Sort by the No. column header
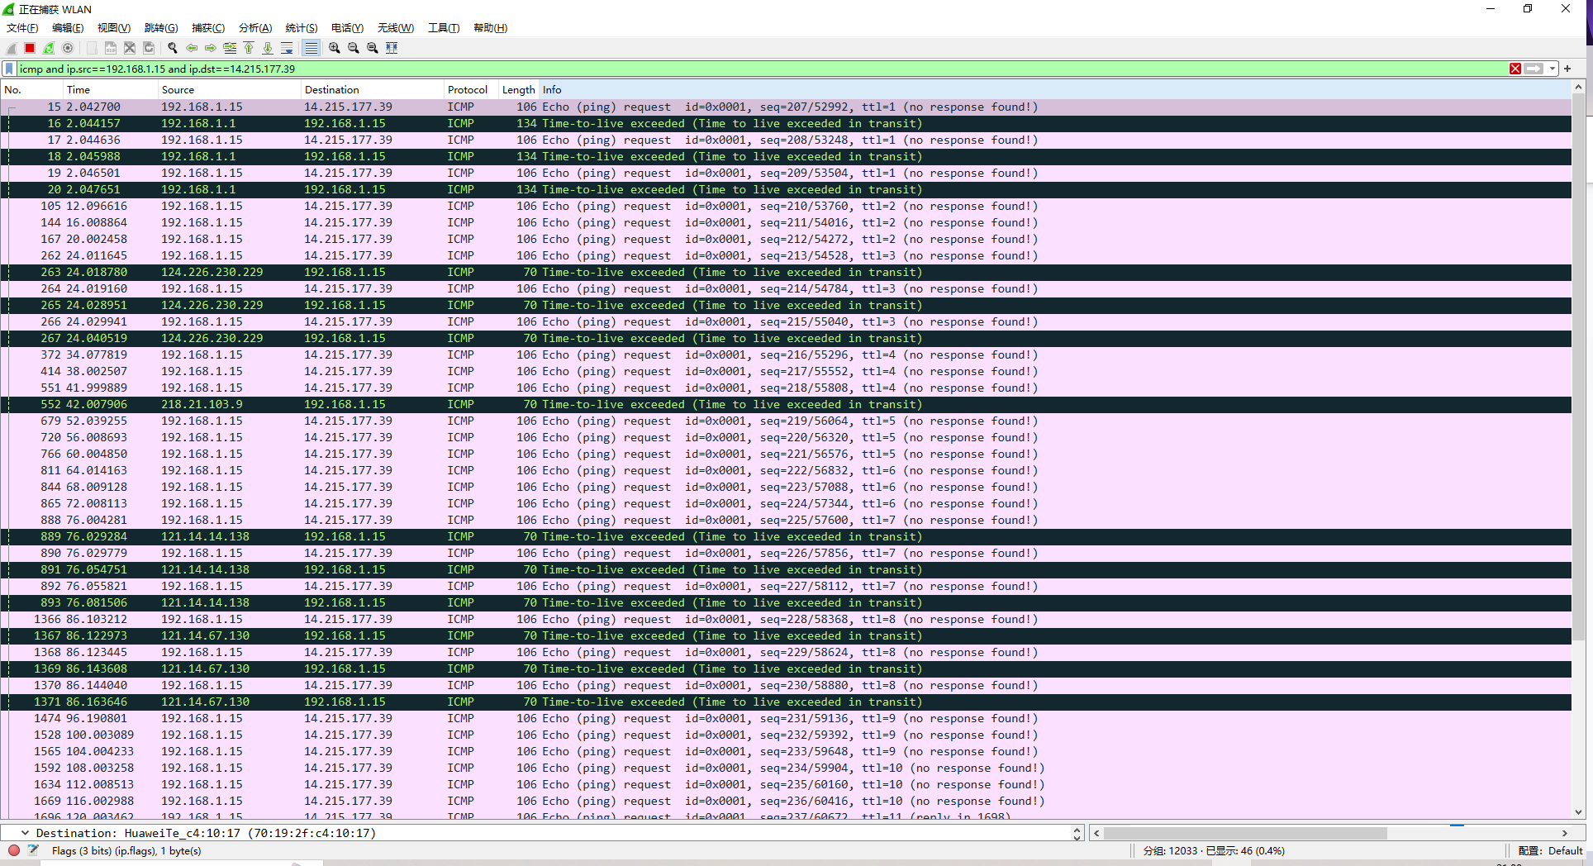The image size is (1593, 866). pos(31,89)
